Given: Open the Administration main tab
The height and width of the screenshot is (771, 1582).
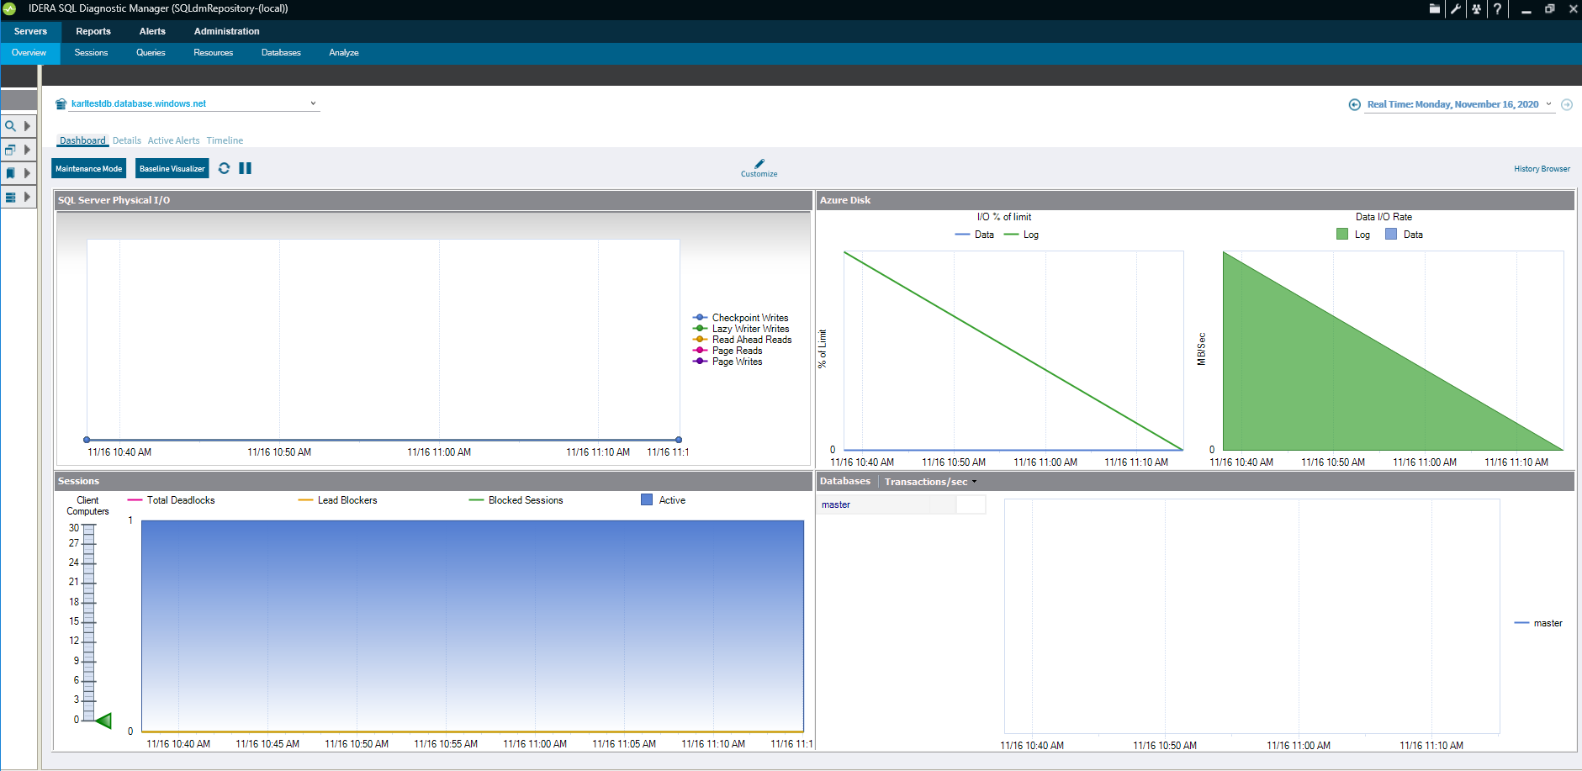Looking at the screenshot, I should point(227,31).
